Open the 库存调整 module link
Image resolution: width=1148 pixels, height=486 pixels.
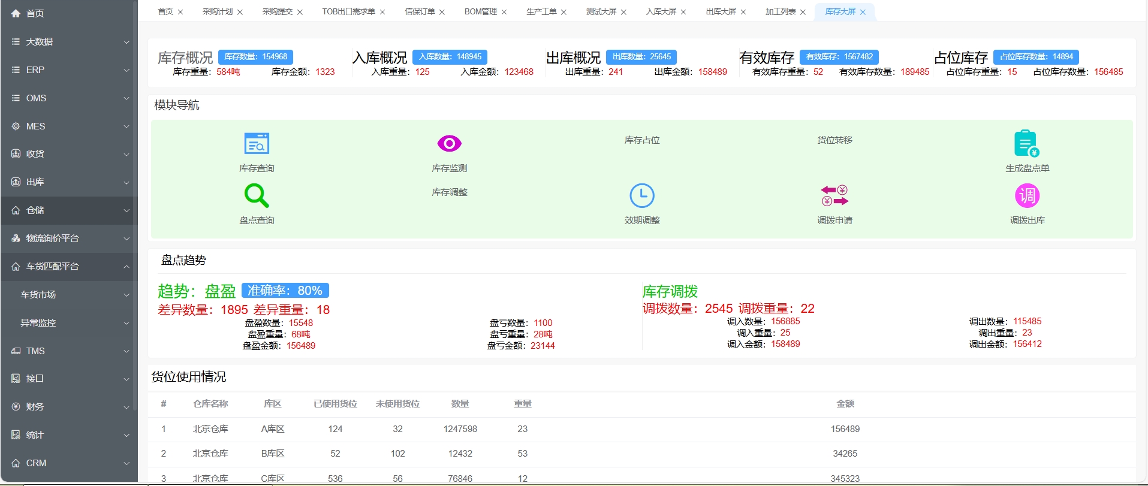point(449,192)
